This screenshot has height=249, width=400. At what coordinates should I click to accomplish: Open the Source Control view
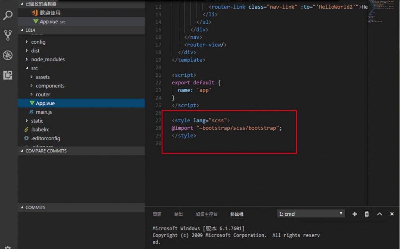[x=8, y=35]
